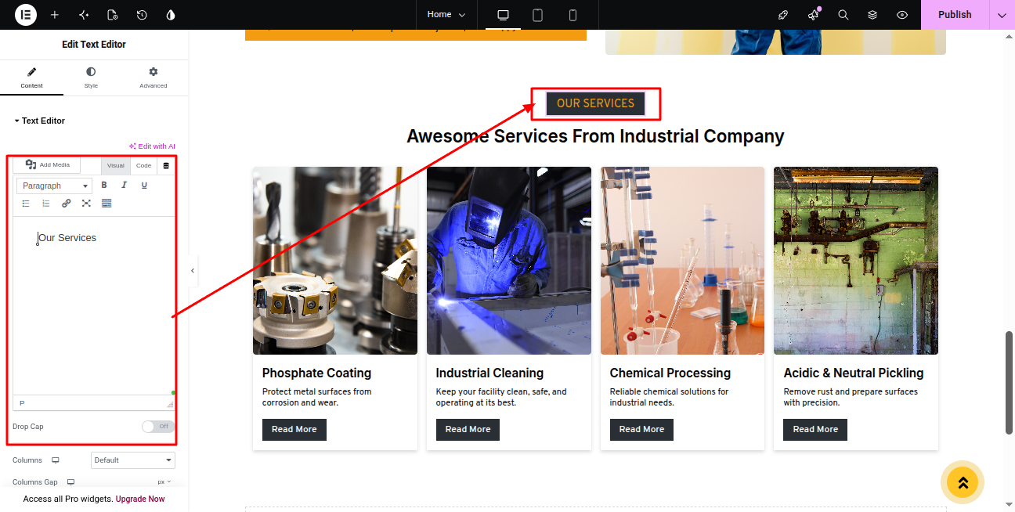The height and width of the screenshot is (512, 1015).
Task: Open Site Settings droplet icon
Action: (x=171, y=15)
